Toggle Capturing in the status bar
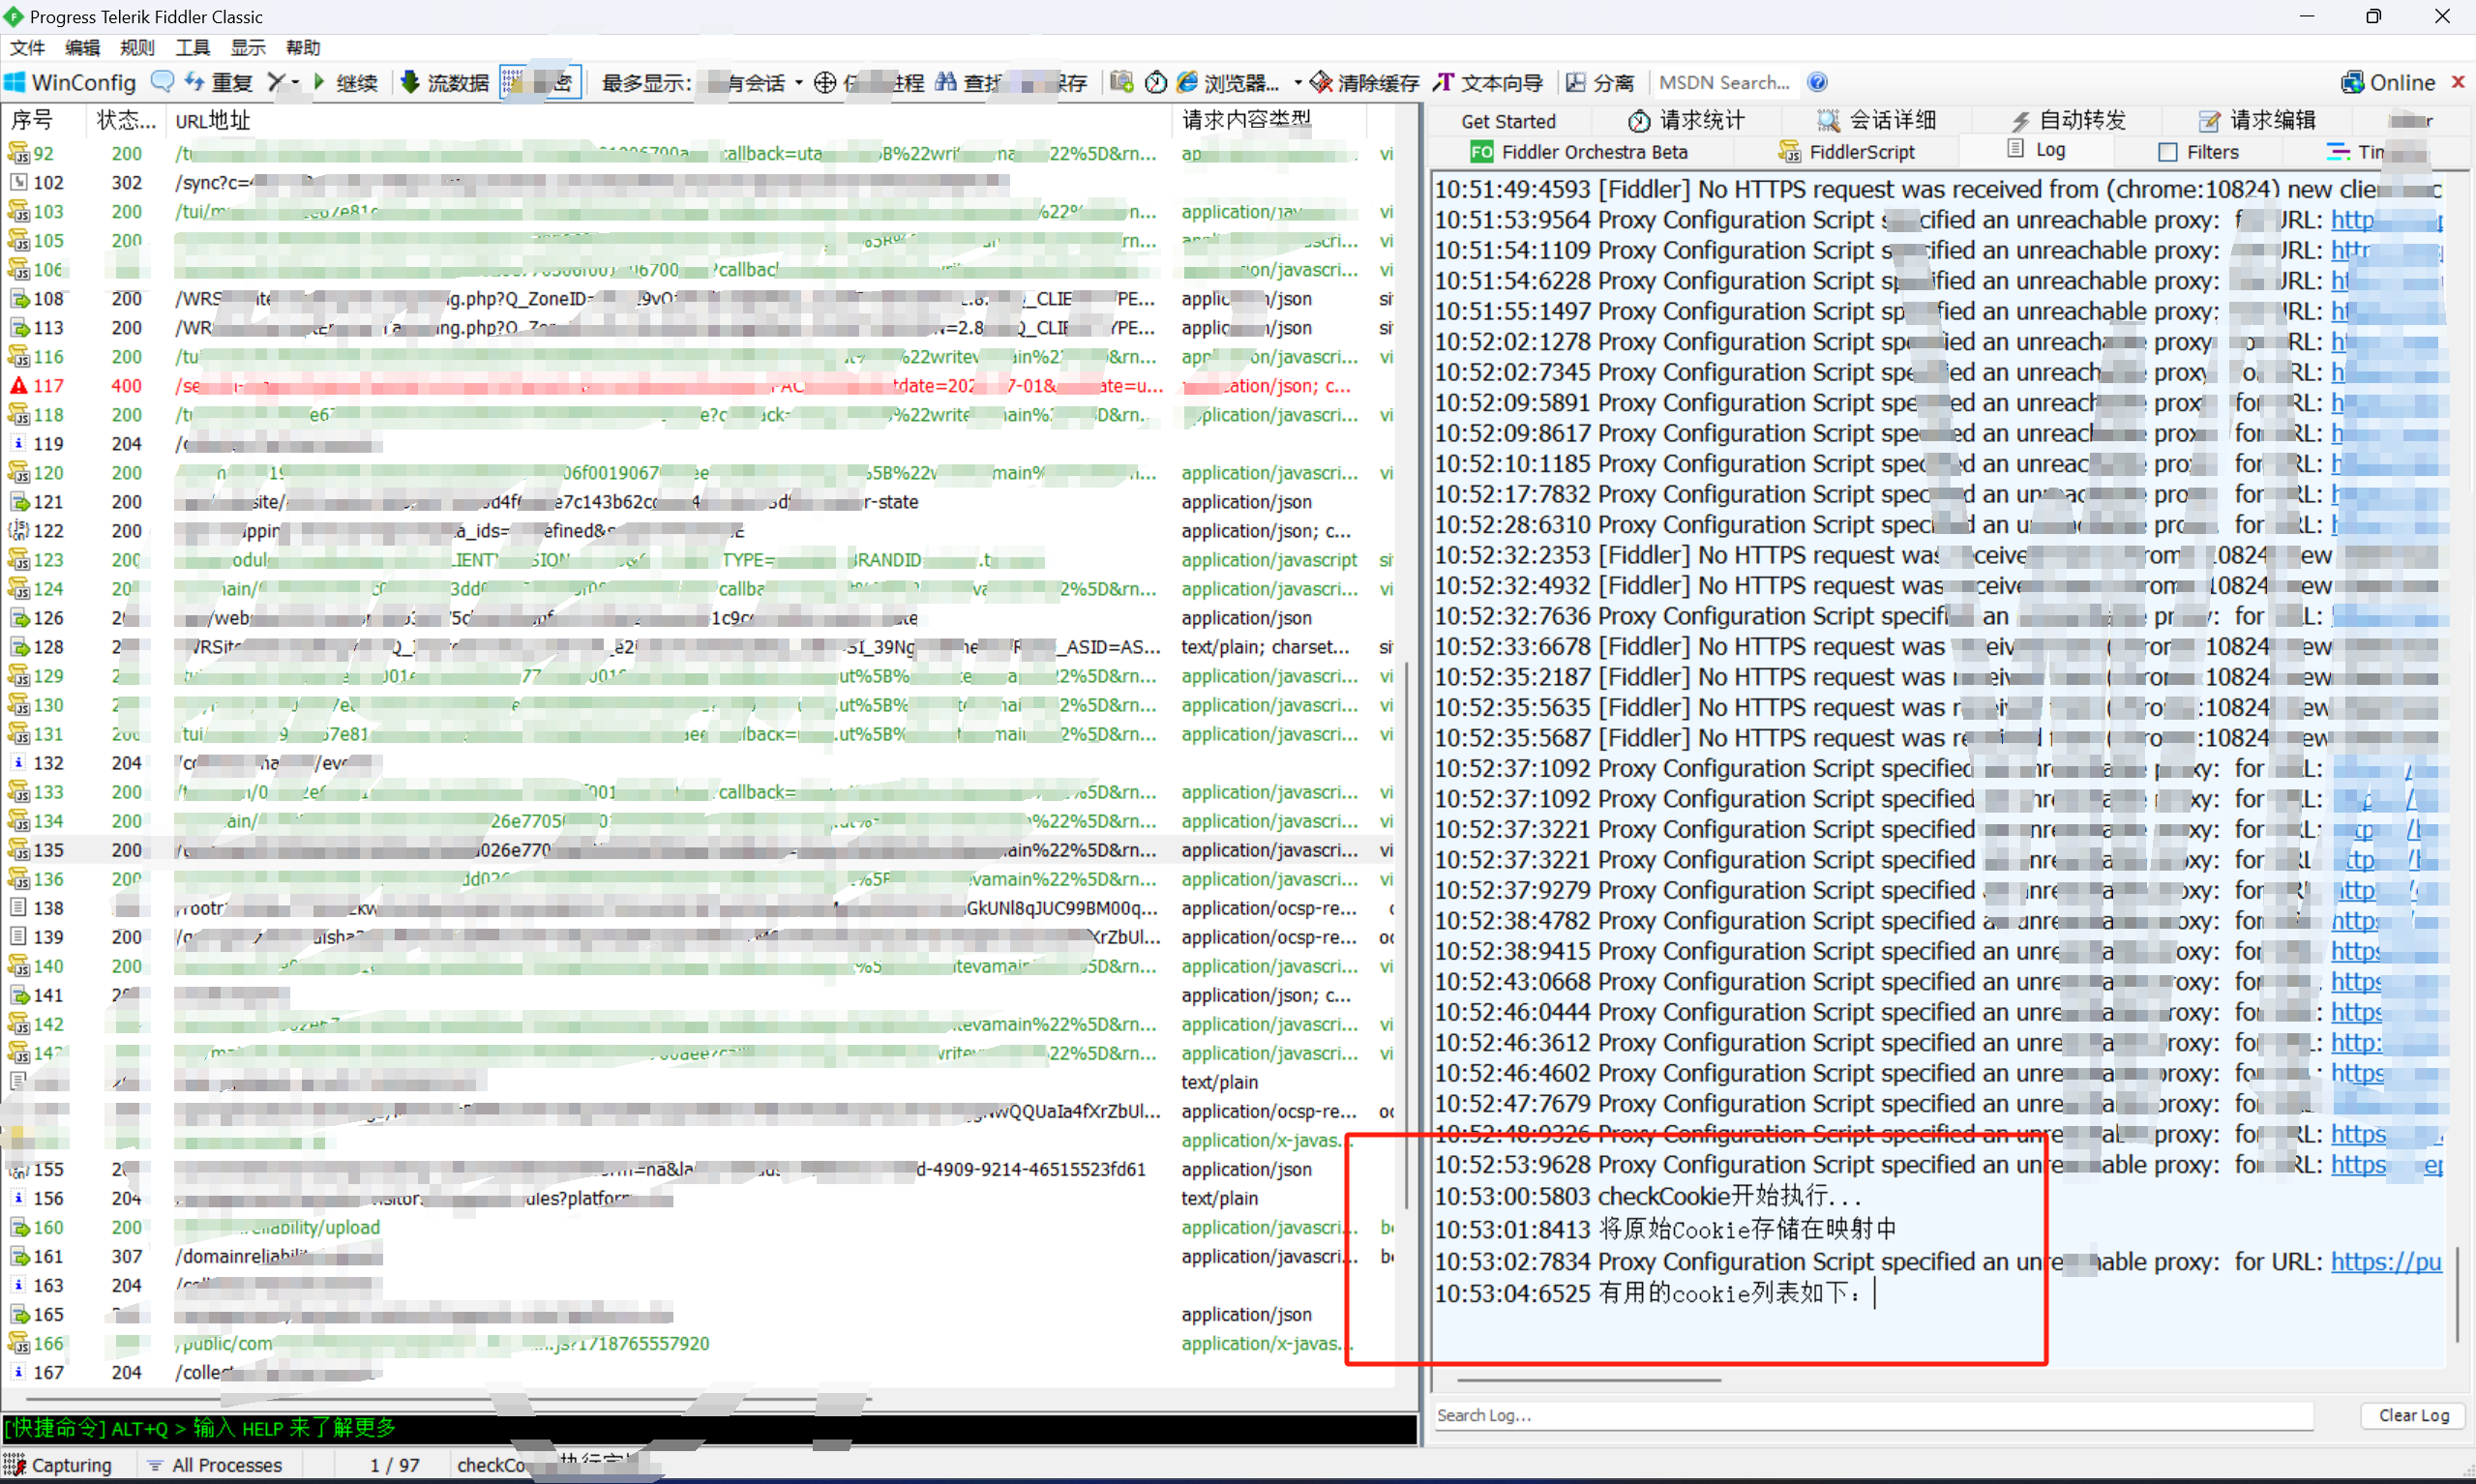The image size is (2476, 1484). point(58,1465)
